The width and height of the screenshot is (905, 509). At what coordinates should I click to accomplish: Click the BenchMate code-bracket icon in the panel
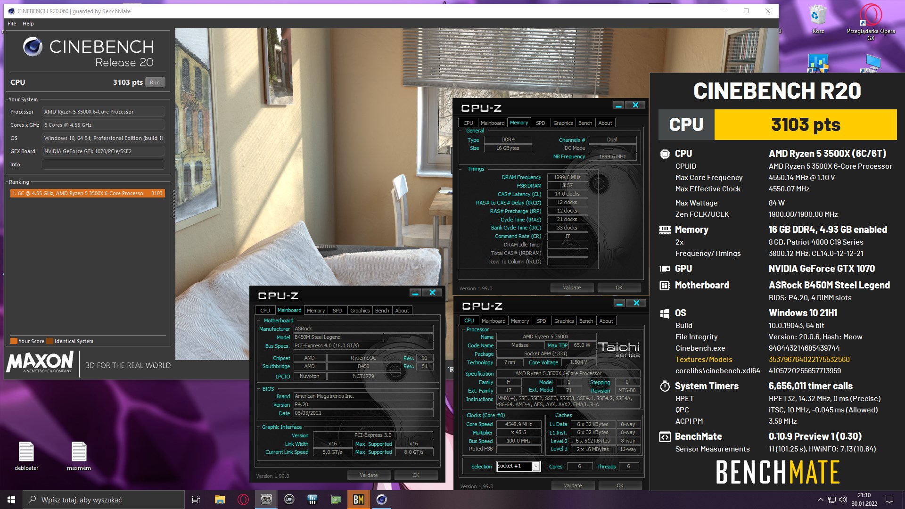click(x=665, y=436)
